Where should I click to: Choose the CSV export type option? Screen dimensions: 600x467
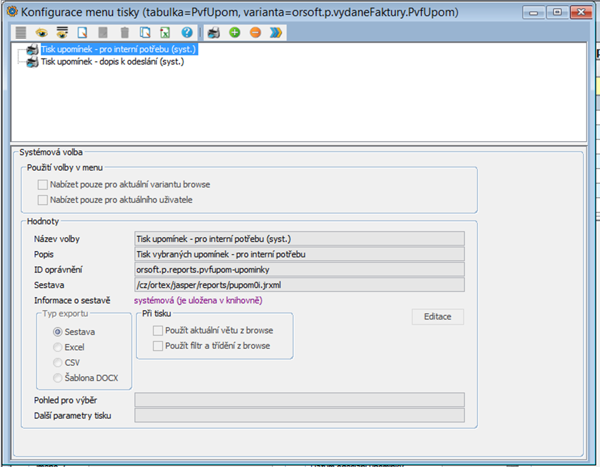click(58, 363)
